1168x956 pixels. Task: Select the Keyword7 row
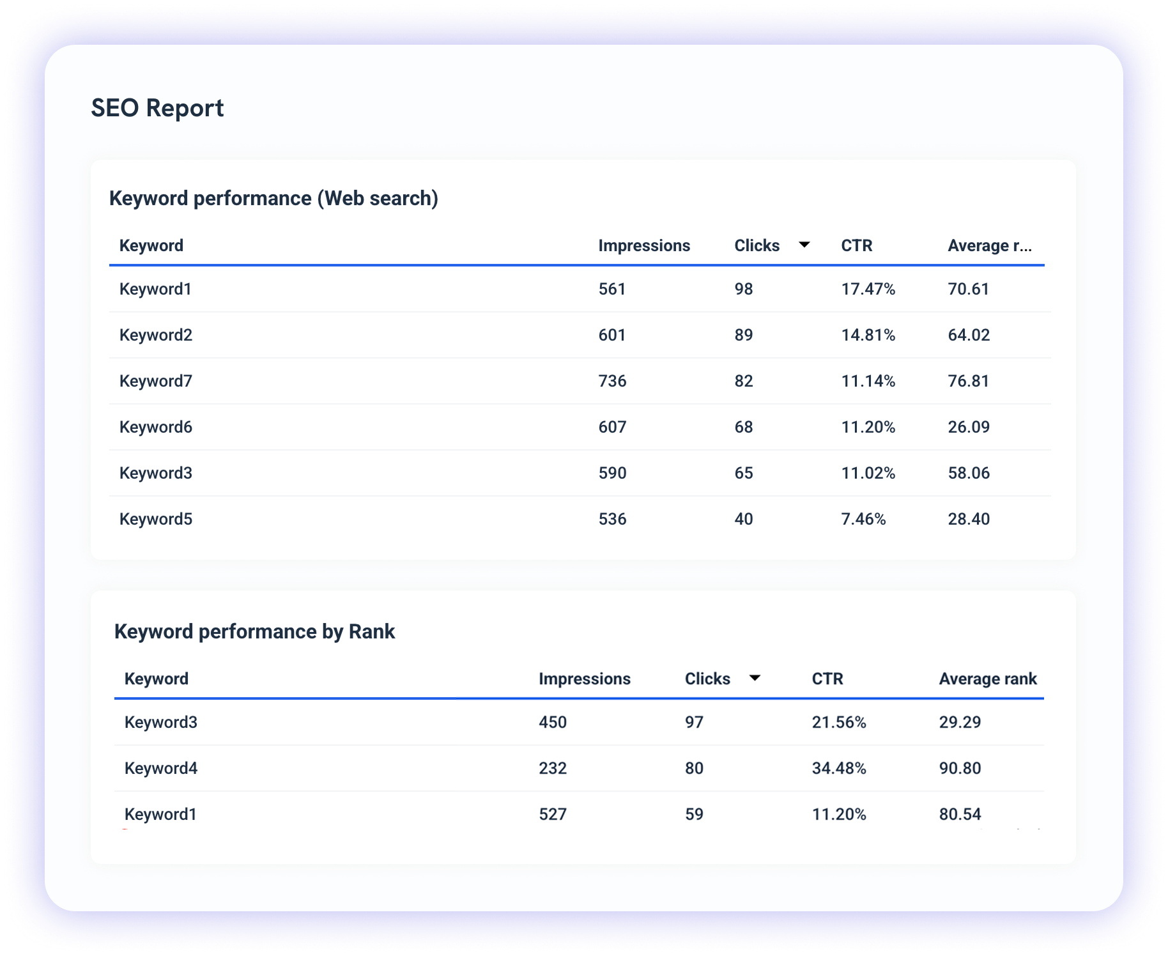[155, 381]
